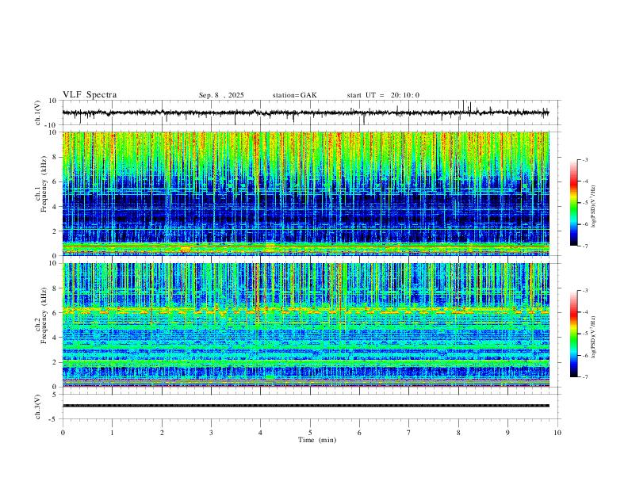Image resolution: width=628 pixels, height=485 pixels.
Task: Click the '-3' label on ch.1 color bar
Action: tap(584, 159)
